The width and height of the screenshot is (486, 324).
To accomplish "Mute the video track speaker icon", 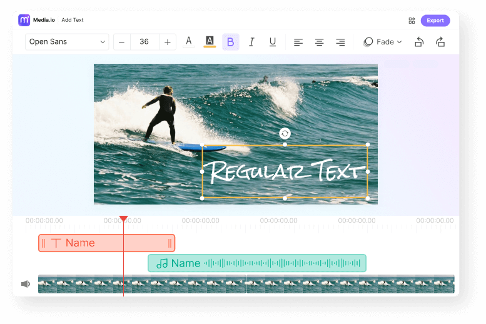I will coord(26,284).
